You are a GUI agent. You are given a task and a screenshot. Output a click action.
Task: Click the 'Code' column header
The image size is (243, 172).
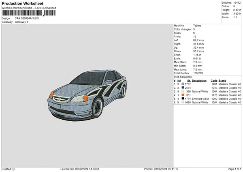coord(214,81)
